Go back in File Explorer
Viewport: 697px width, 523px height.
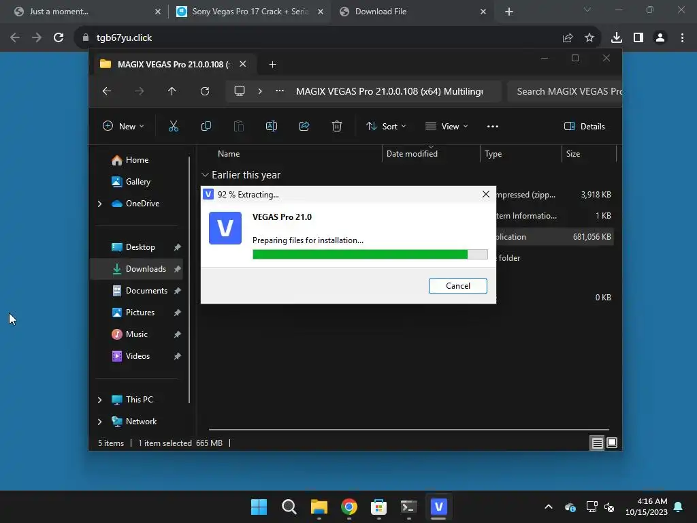(107, 91)
